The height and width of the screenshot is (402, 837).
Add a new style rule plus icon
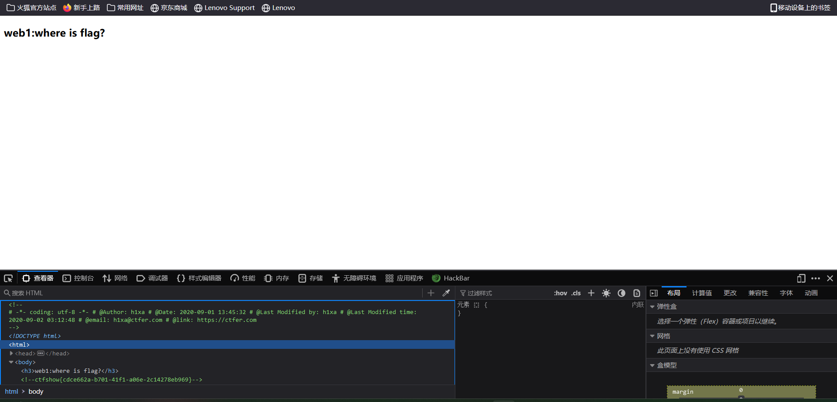591,293
